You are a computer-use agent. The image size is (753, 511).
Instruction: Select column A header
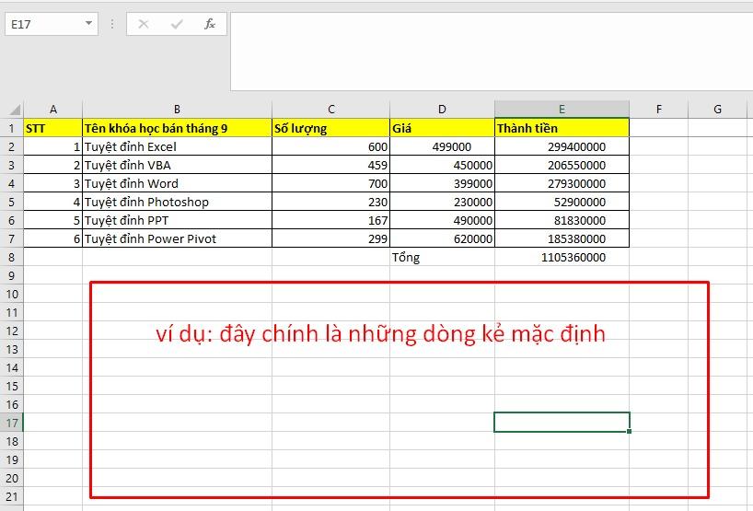tap(52, 109)
